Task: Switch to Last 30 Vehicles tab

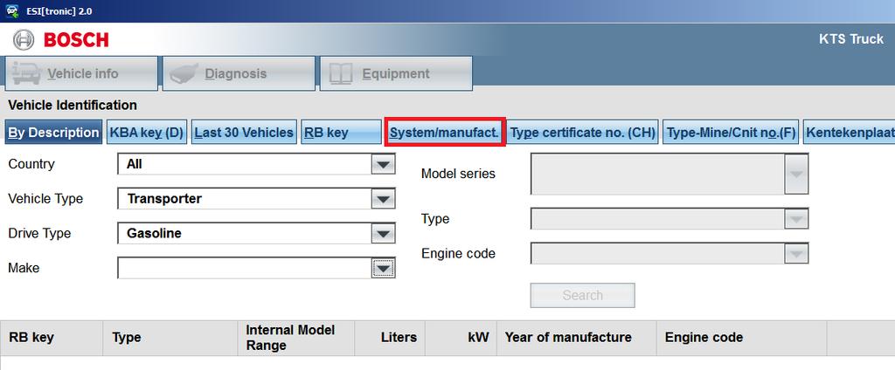Action: pyautogui.click(x=245, y=133)
